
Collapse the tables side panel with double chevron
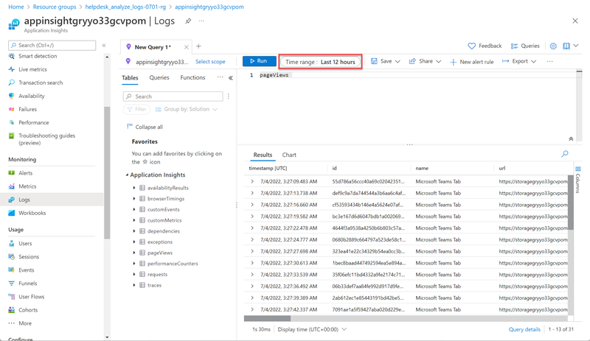pyautogui.click(x=231, y=78)
